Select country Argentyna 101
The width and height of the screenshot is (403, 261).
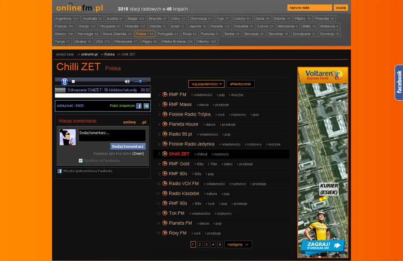click(67, 18)
